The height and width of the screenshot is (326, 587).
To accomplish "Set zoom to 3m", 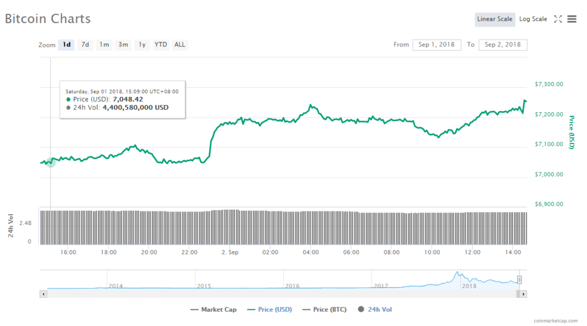I will (x=123, y=45).
